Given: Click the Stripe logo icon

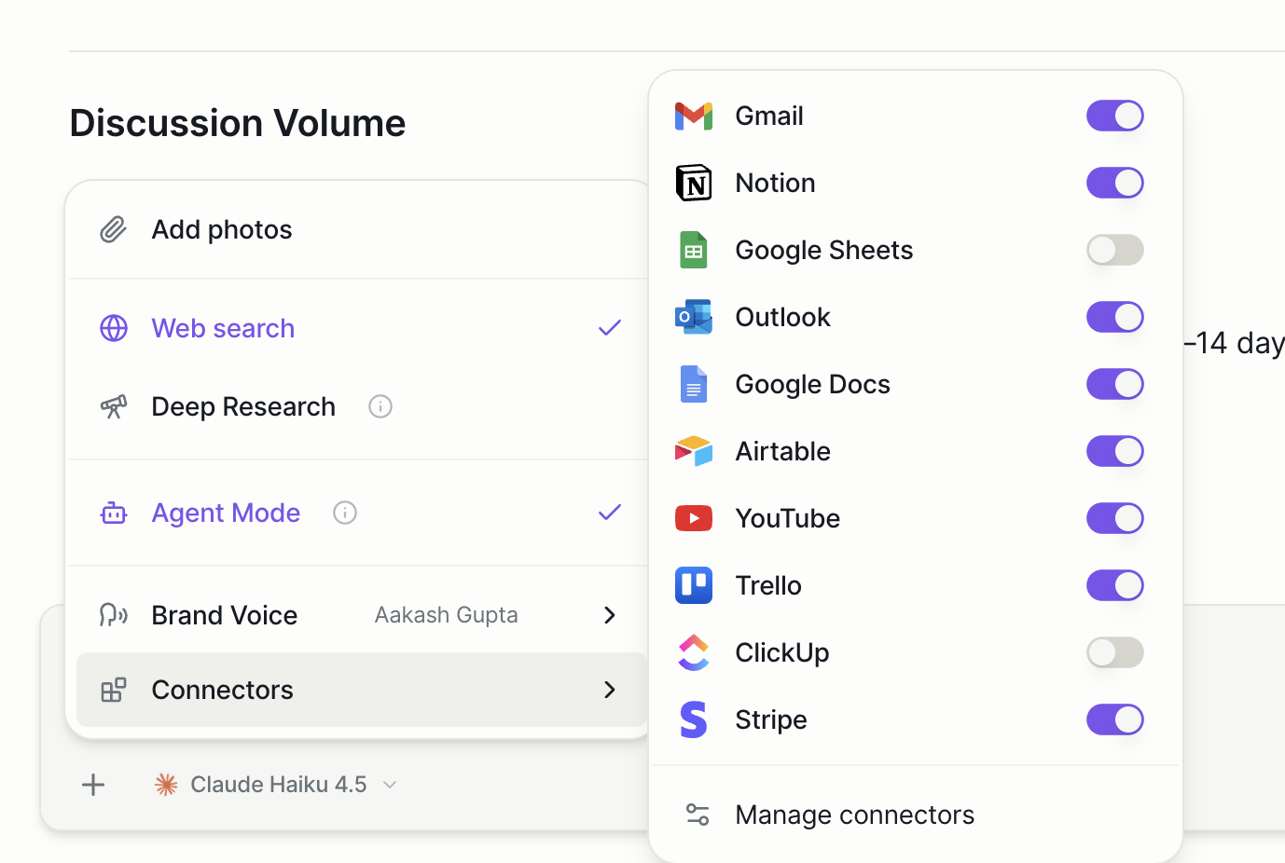Looking at the screenshot, I should [x=693, y=720].
